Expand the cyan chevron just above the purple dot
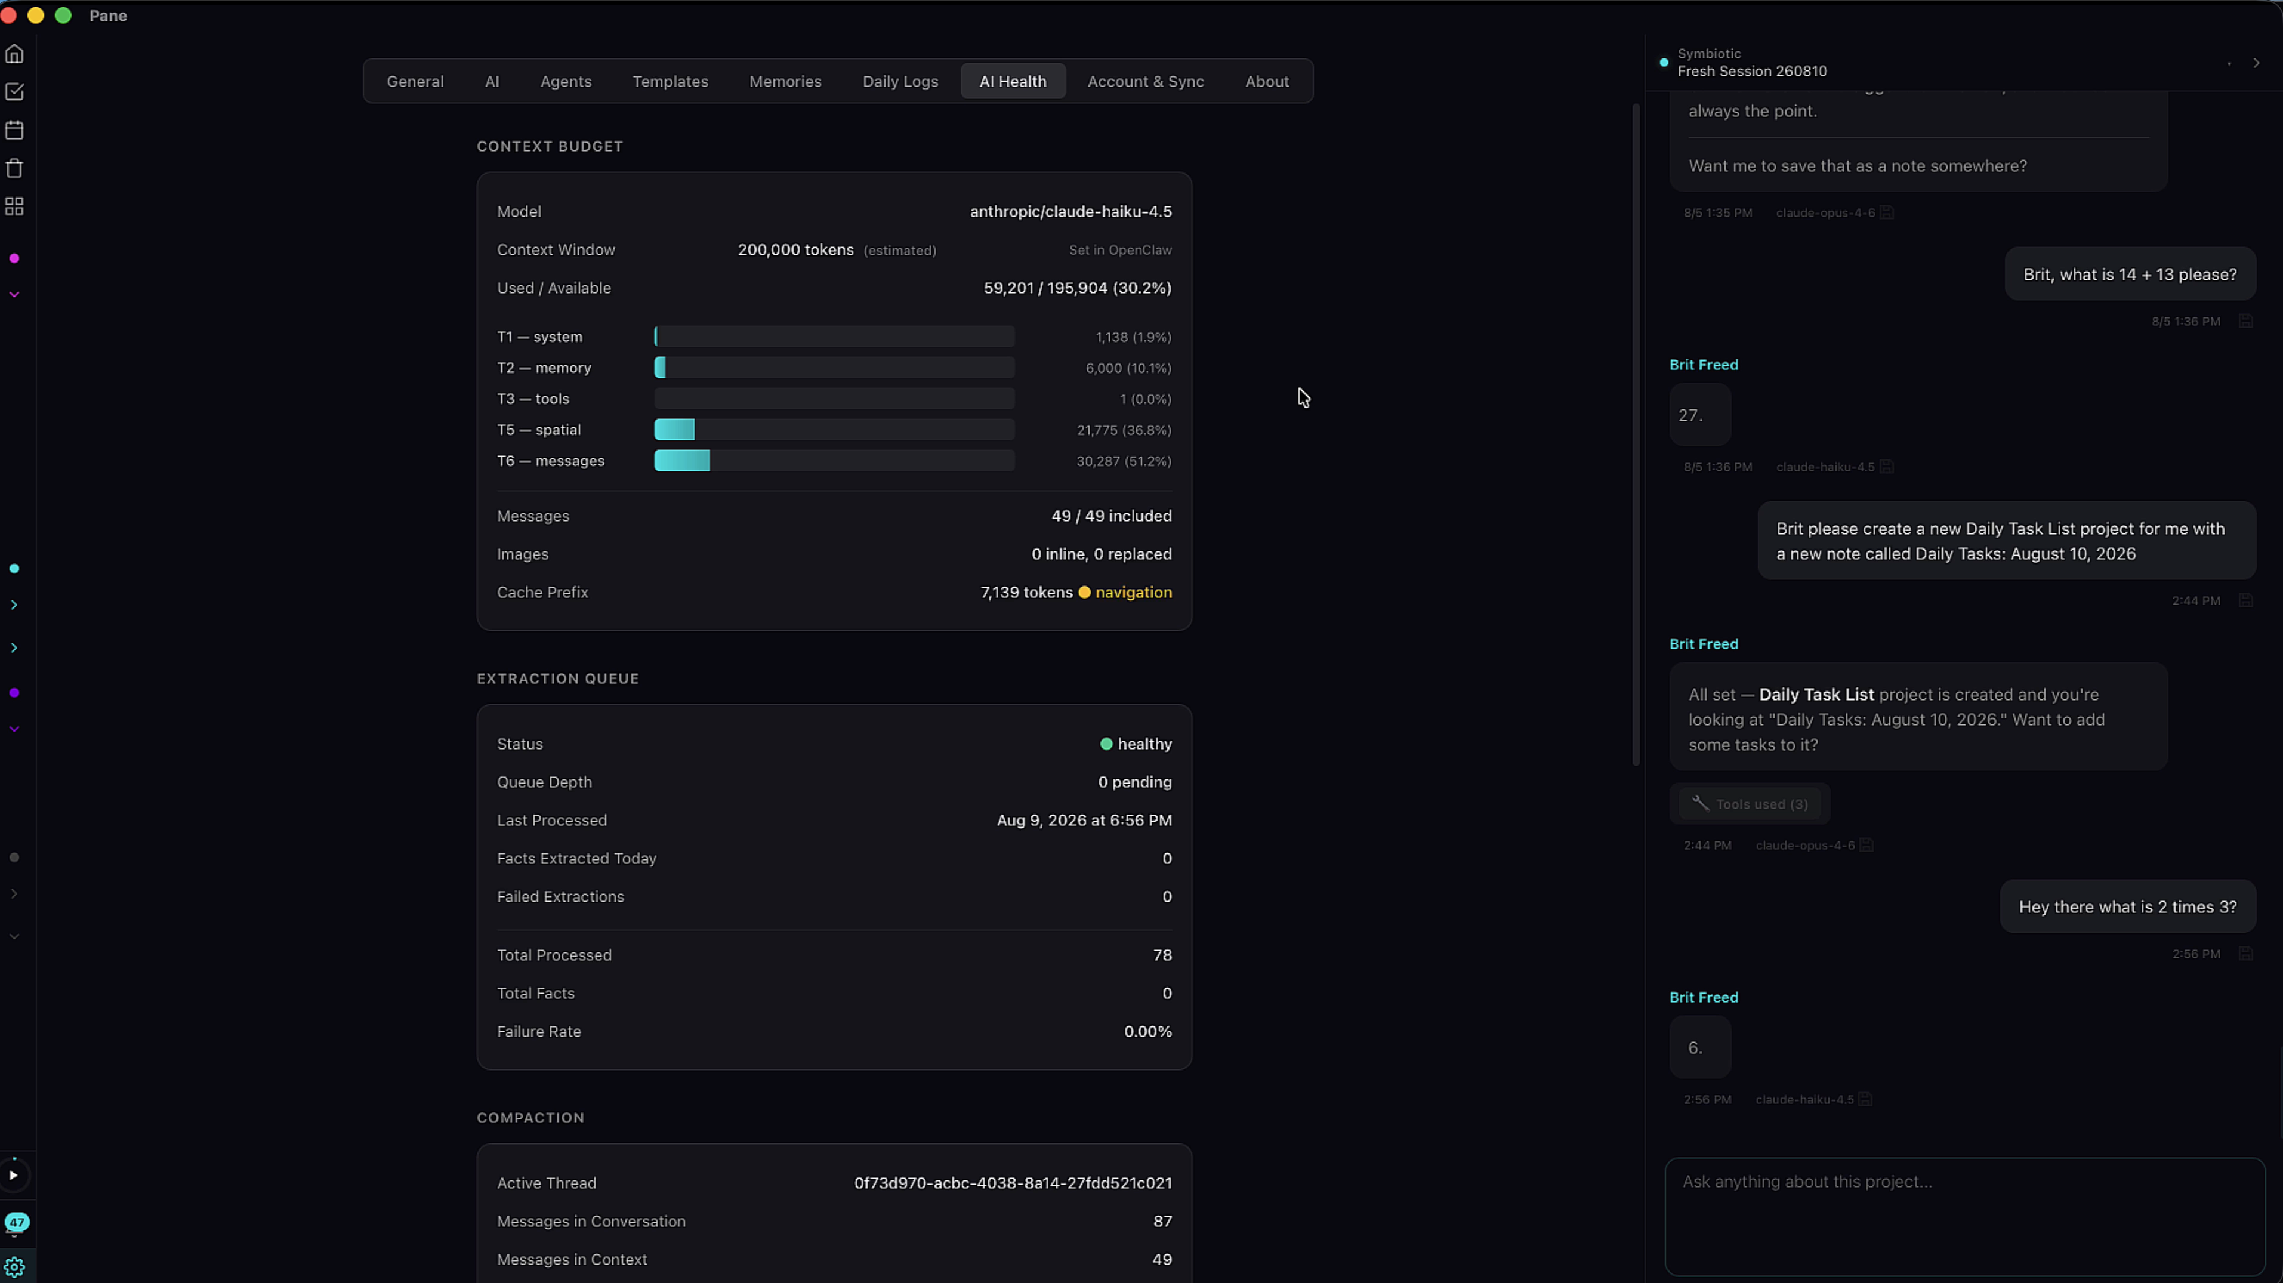Viewport: 2283px width, 1283px height. [x=14, y=649]
